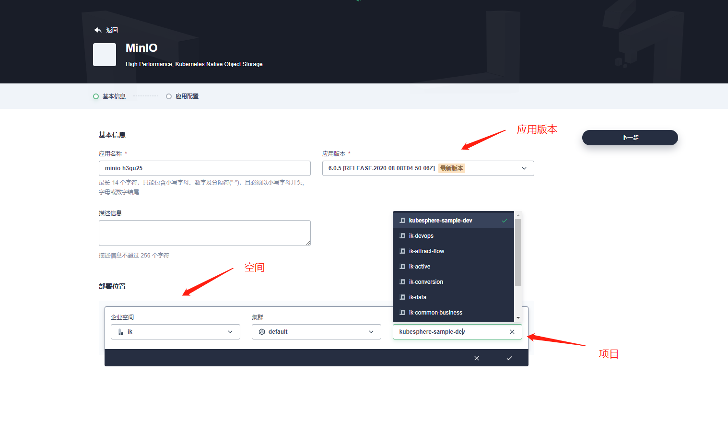
Task: Cancel selection using the X icon
Action: click(x=476, y=358)
